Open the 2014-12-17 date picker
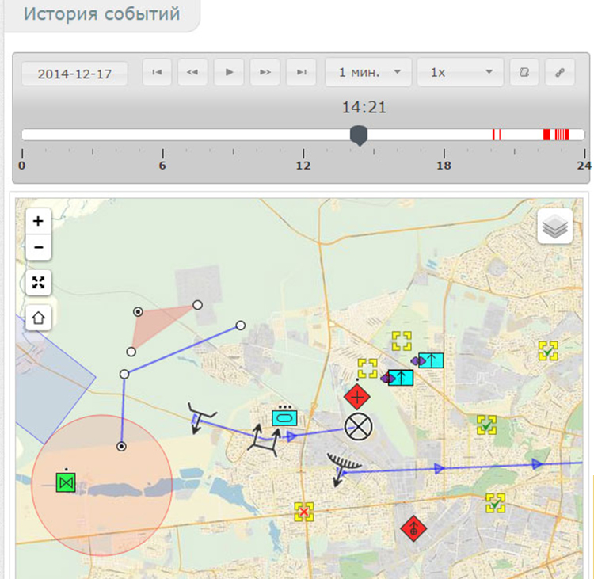The width and height of the screenshot is (594, 579). coord(74,73)
